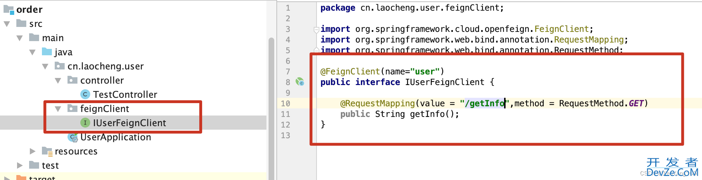
Task: Click RequestMapping in the line 4 import
Action: pos(589,40)
